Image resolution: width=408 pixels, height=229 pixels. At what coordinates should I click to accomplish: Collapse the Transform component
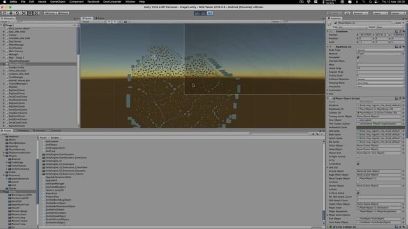(328, 31)
